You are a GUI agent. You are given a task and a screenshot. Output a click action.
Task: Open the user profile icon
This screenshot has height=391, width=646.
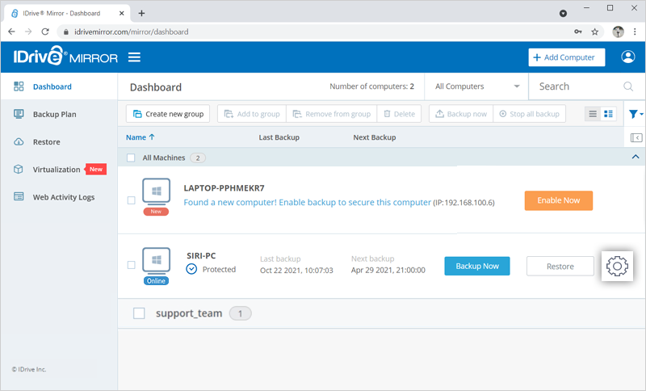click(627, 57)
